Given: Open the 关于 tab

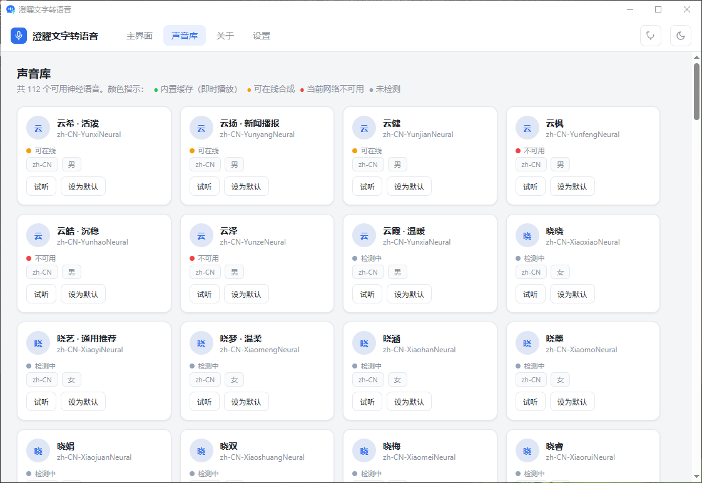Looking at the screenshot, I should (225, 36).
